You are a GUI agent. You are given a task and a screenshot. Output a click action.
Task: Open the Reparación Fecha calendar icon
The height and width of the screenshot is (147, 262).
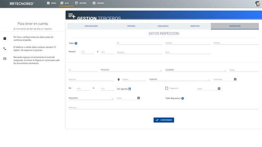click(219, 89)
